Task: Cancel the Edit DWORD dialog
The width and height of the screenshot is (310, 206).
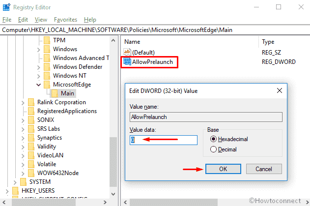Action: [x=264, y=169]
